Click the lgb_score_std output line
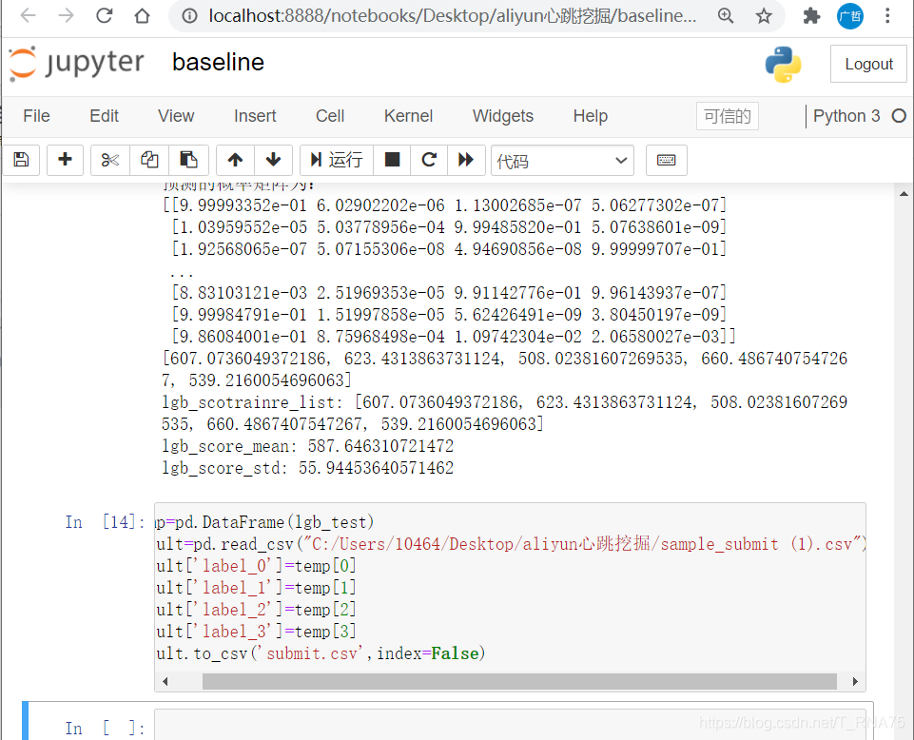Image resolution: width=914 pixels, height=740 pixels. click(x=308, y=468)
